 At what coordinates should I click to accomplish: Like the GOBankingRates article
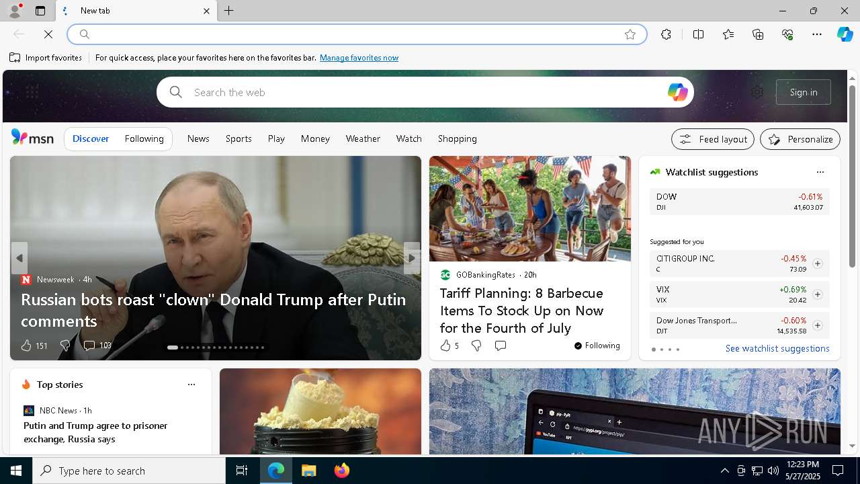click(x=449, y=346)
